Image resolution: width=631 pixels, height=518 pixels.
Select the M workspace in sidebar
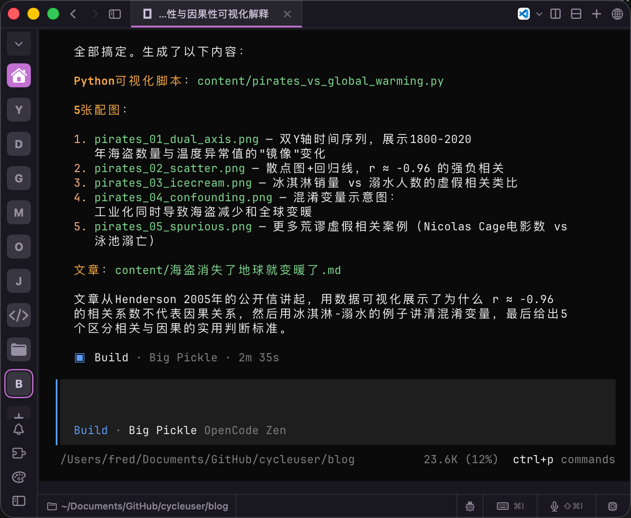click(19, 213)
